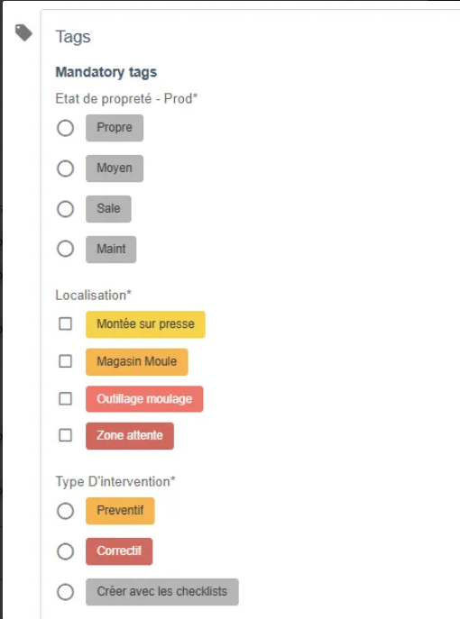This screenshot has height=619, width=460.
Task: Tick the Magasin Moule checkbox
Action: [x=65, y=360]
